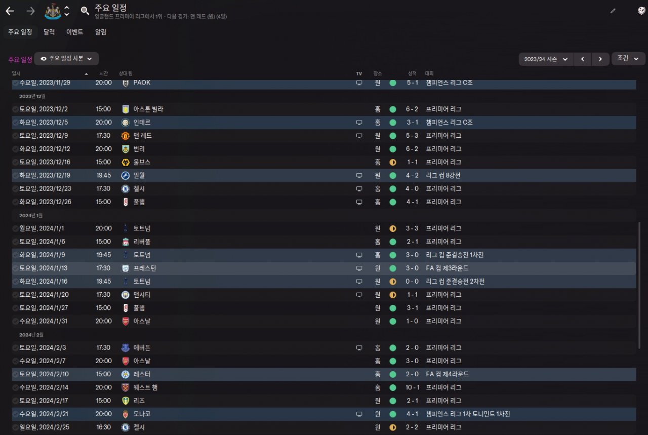
Task: Toggle the check circle beside 토요일, 2024/2/3
Action: 16,348
